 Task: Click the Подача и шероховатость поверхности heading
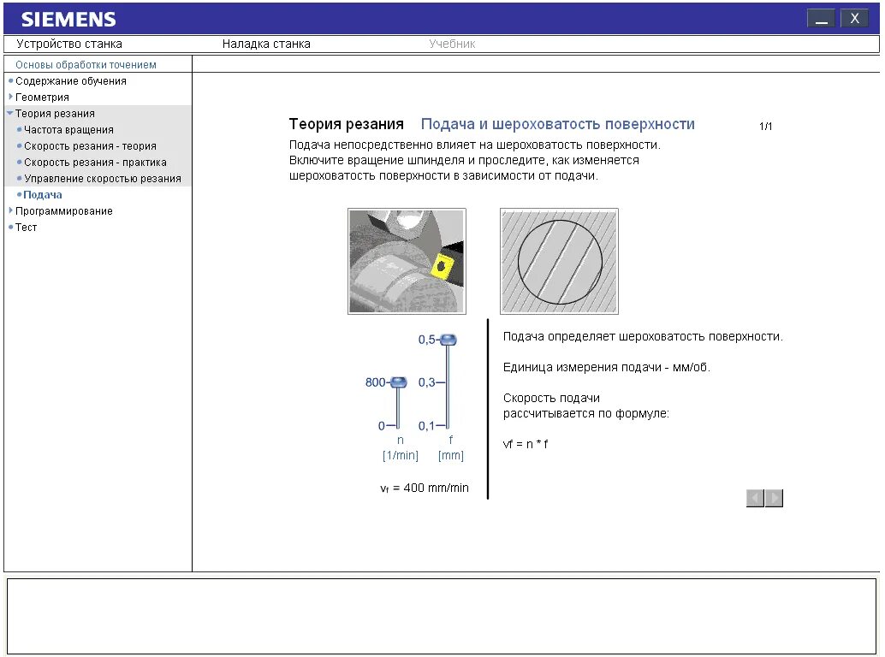coord(558,125)
